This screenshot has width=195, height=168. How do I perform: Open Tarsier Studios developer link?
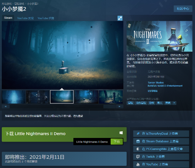click(156, 83)
